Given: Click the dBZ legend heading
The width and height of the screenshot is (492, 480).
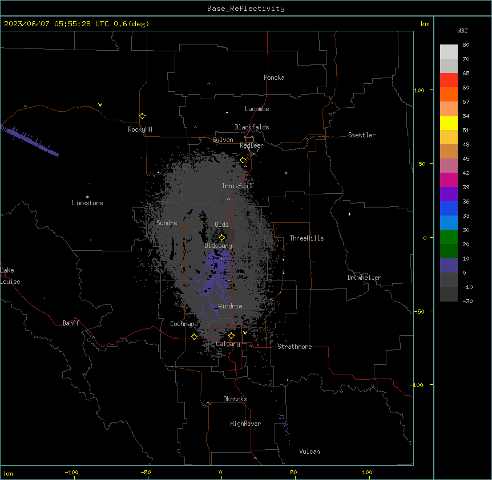Looking at the screenshot, I should coord(462,30).
